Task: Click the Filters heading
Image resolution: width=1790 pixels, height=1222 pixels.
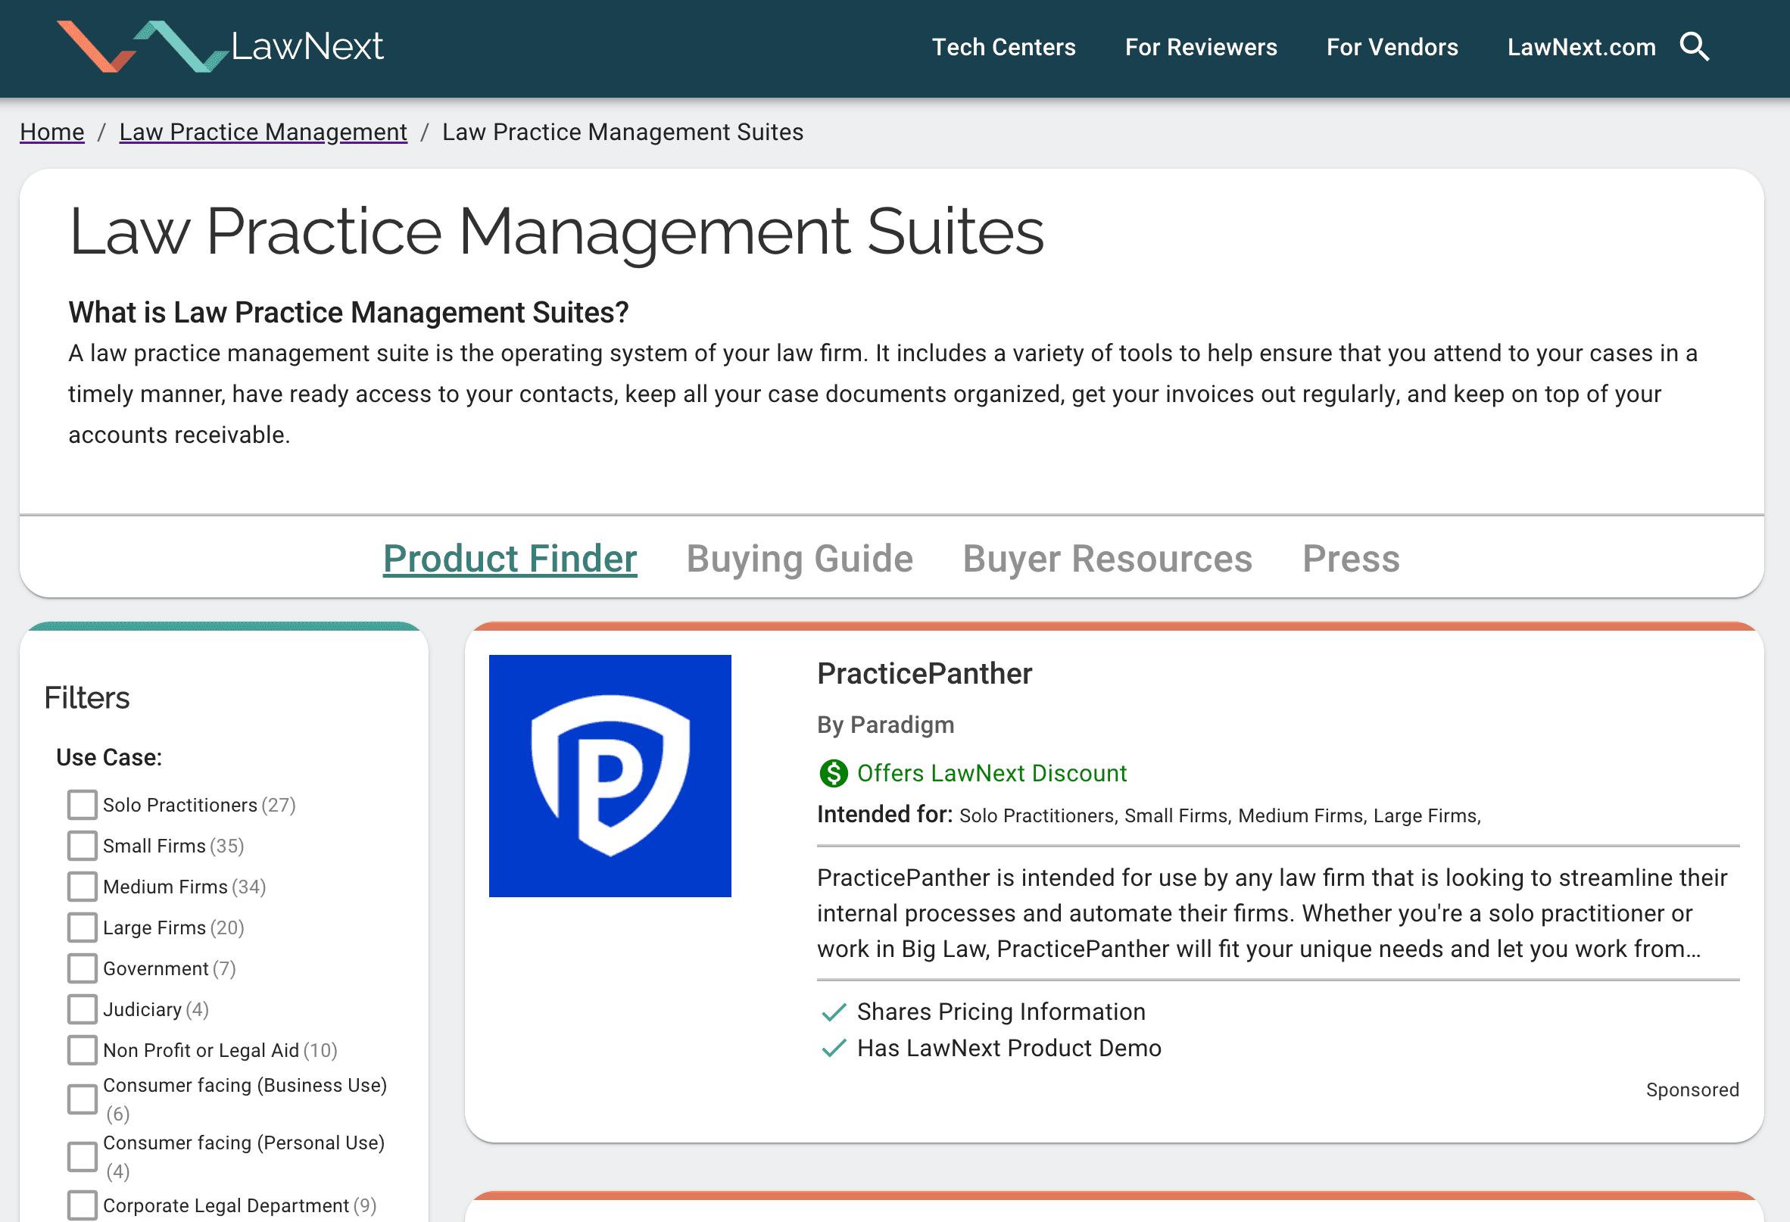Action: point(87,697)
